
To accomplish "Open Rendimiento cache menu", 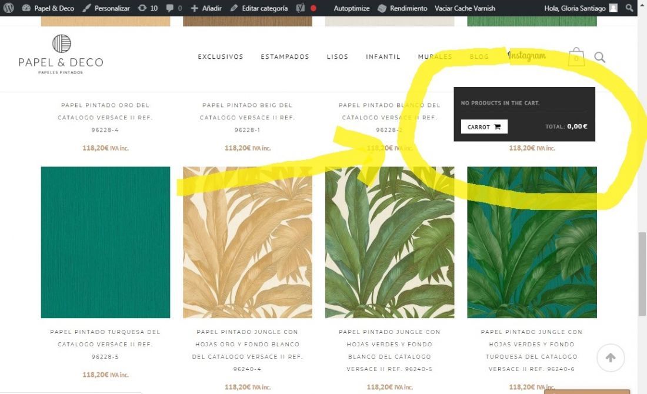I will [402, 8].
